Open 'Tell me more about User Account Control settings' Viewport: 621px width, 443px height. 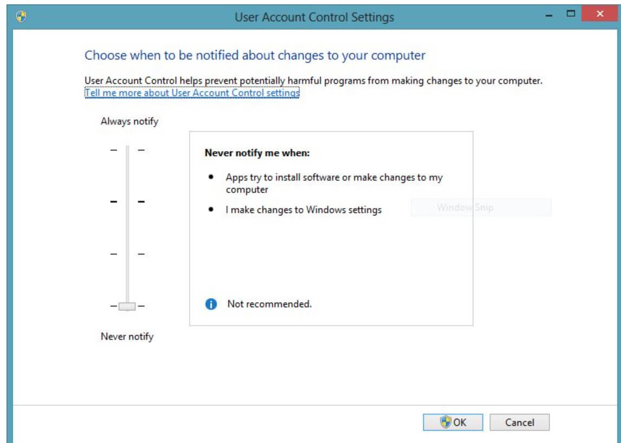(x=192, y=93)
